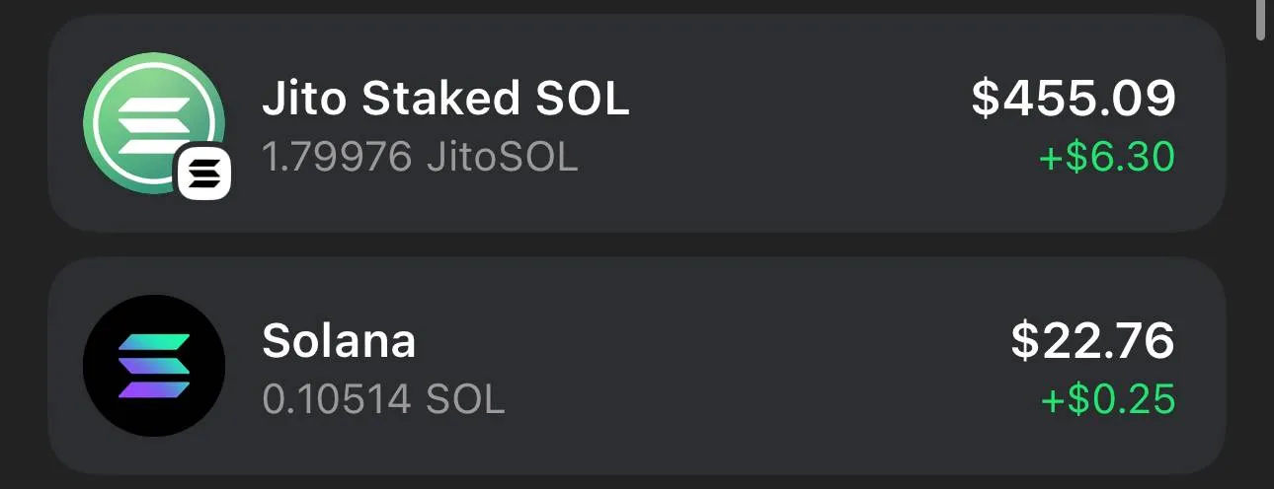The width and height of the screenshot is (1274, 489).
Task: Open the Solana token name
Action: pyautogui.click(x=339, y=342)
